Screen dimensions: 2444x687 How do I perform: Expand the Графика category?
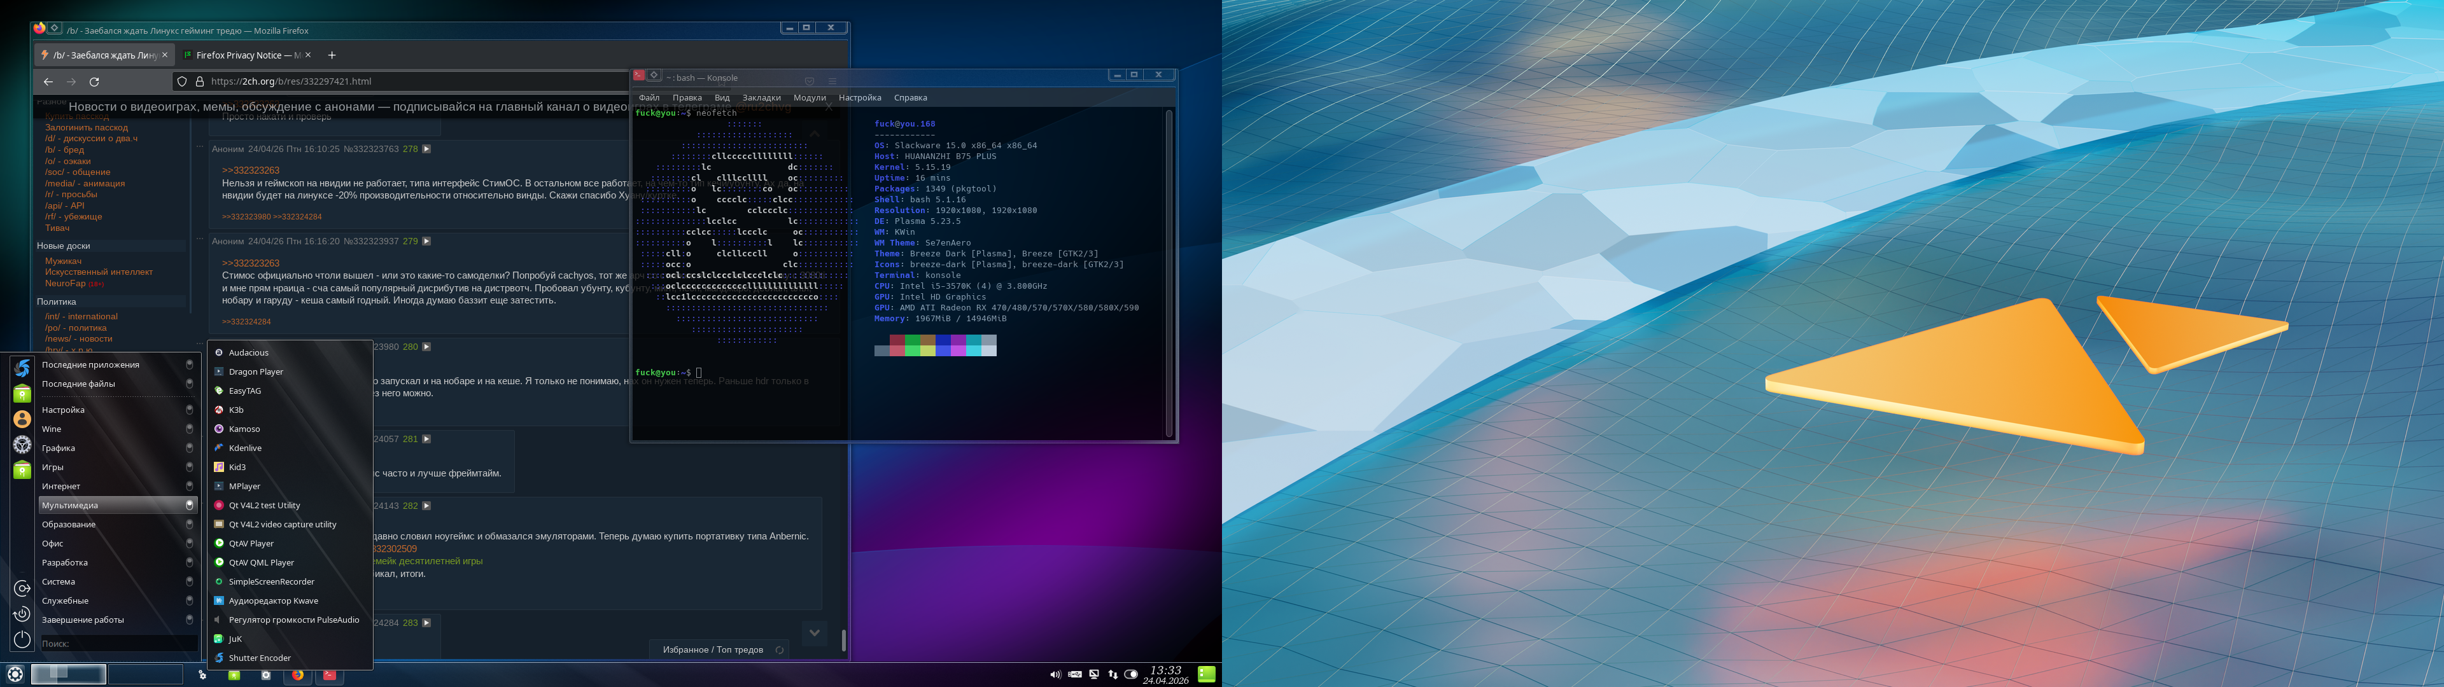[118, 448]
